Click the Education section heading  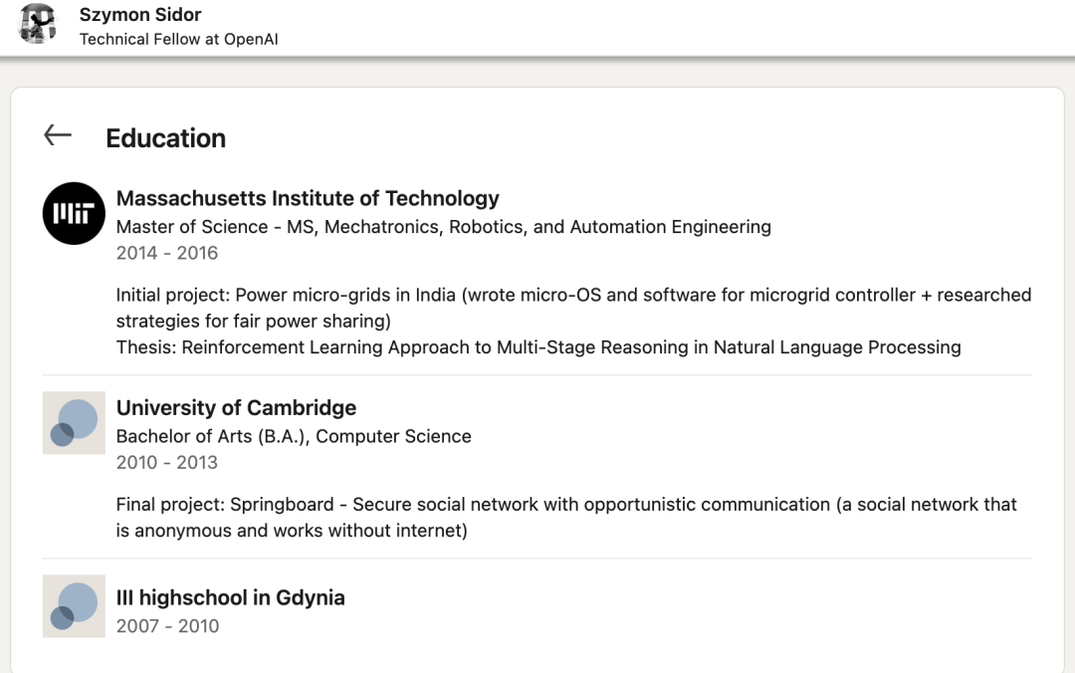(165, 138)
